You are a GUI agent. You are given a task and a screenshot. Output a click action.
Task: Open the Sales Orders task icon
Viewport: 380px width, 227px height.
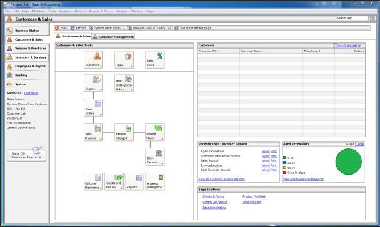coord(93,108)
